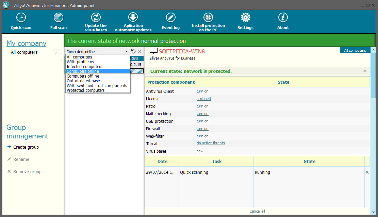Click the striped scan progress bar

point(137,71)
